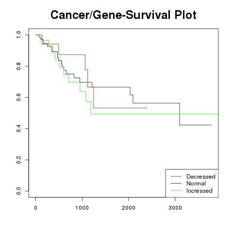Click the 0 x-axis tick label
This screenshot has height=233, width=233.
(x=36, y=208)
